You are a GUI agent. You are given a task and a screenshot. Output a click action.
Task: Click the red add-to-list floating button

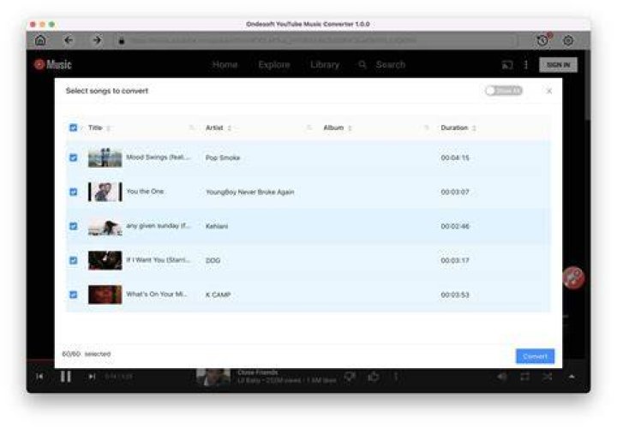coord(573,277)
